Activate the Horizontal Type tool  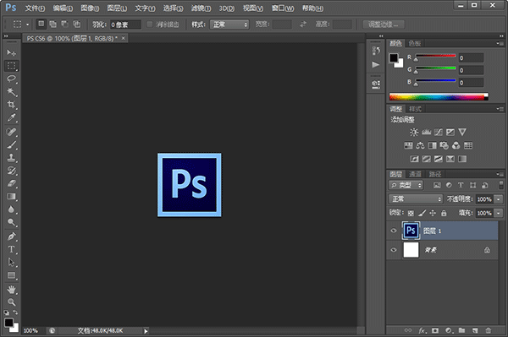point(12,249)
